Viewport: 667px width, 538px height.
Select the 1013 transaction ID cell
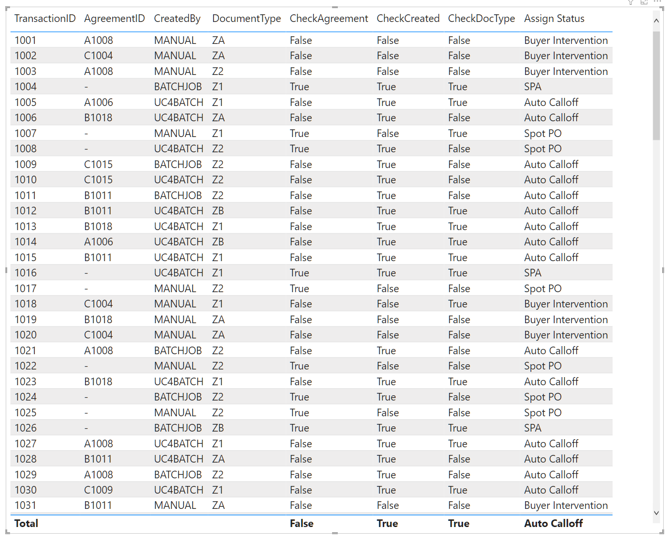point(25,227)
